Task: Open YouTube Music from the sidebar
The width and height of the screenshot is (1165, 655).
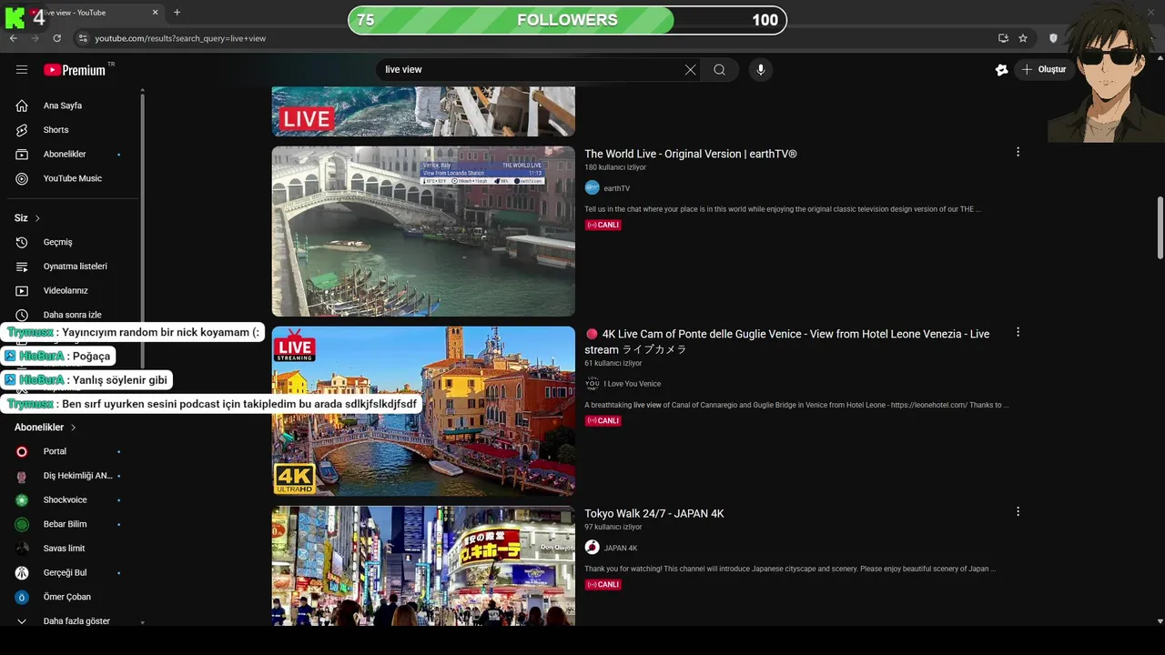Action: click(73, 178)
